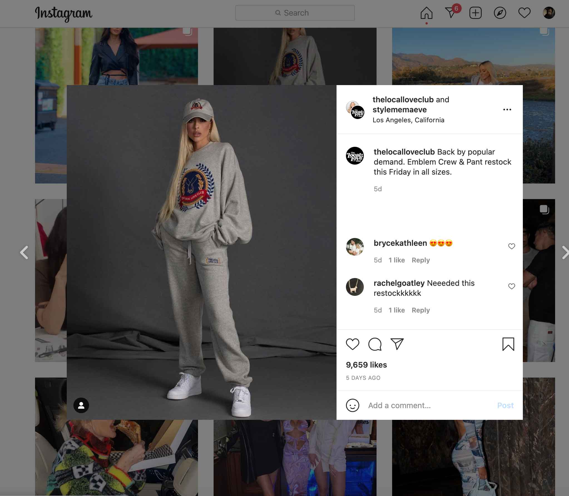Go to previous post with left arrow
569x496 pixels.
click(x=24, y=252)
